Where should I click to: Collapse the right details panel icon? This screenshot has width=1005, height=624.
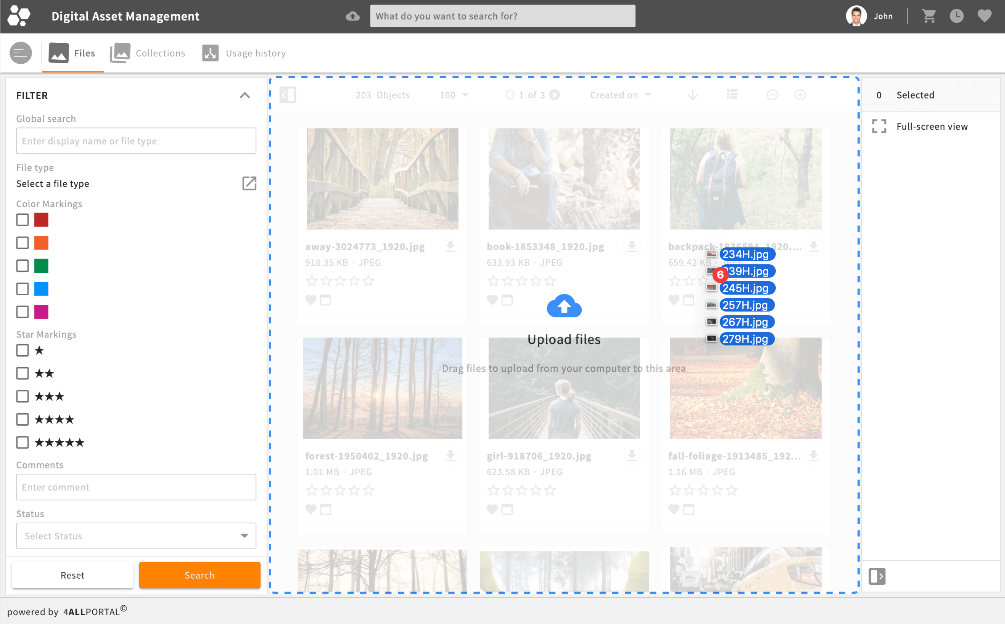[877, 576]
